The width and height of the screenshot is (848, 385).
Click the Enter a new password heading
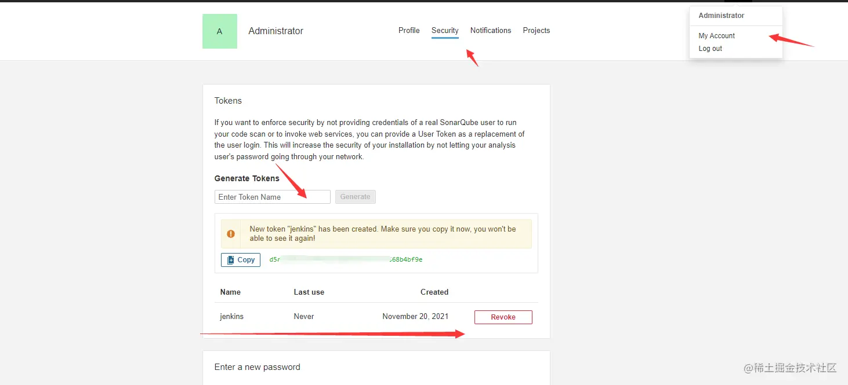click(x=258, y=367)
